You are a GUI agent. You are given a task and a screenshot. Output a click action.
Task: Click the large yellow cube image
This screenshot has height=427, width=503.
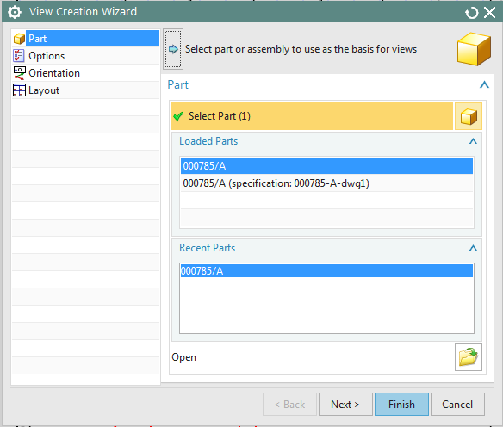click(474, 49)
